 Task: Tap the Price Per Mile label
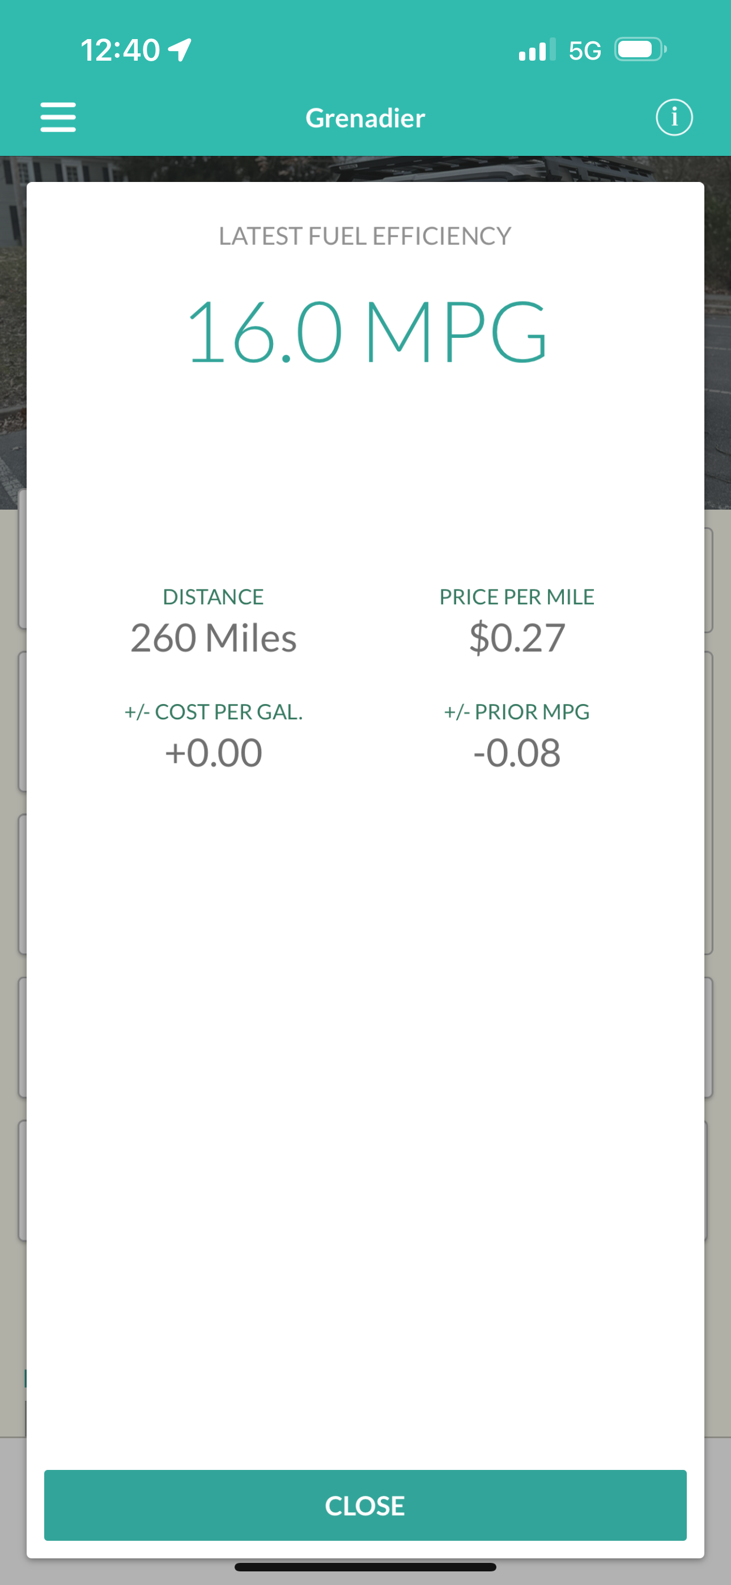point(517,597)
